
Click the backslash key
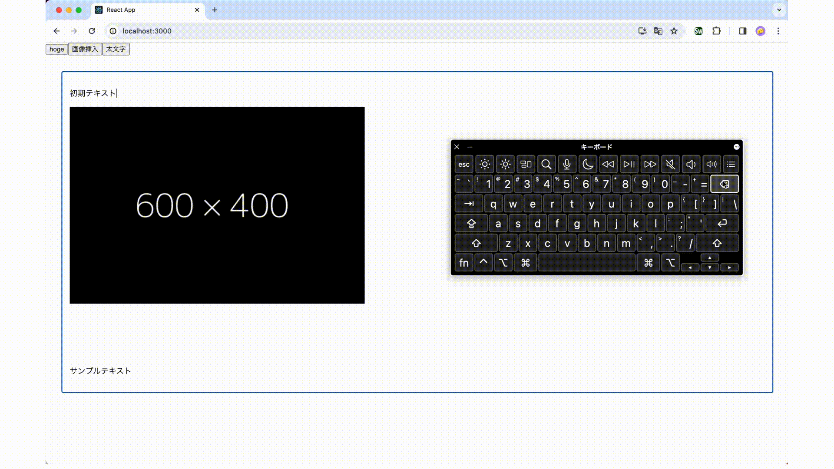tap(730, 204)
